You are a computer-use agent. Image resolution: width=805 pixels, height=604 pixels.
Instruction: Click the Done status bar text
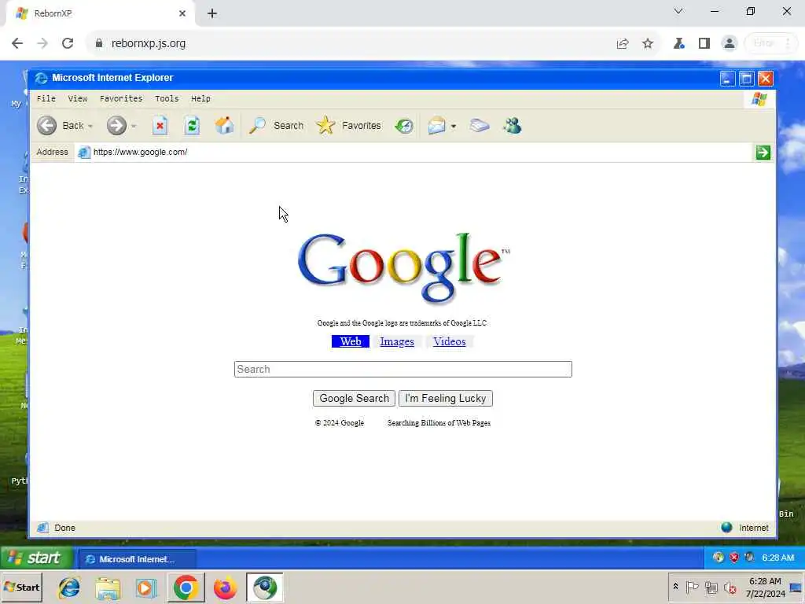64,528
